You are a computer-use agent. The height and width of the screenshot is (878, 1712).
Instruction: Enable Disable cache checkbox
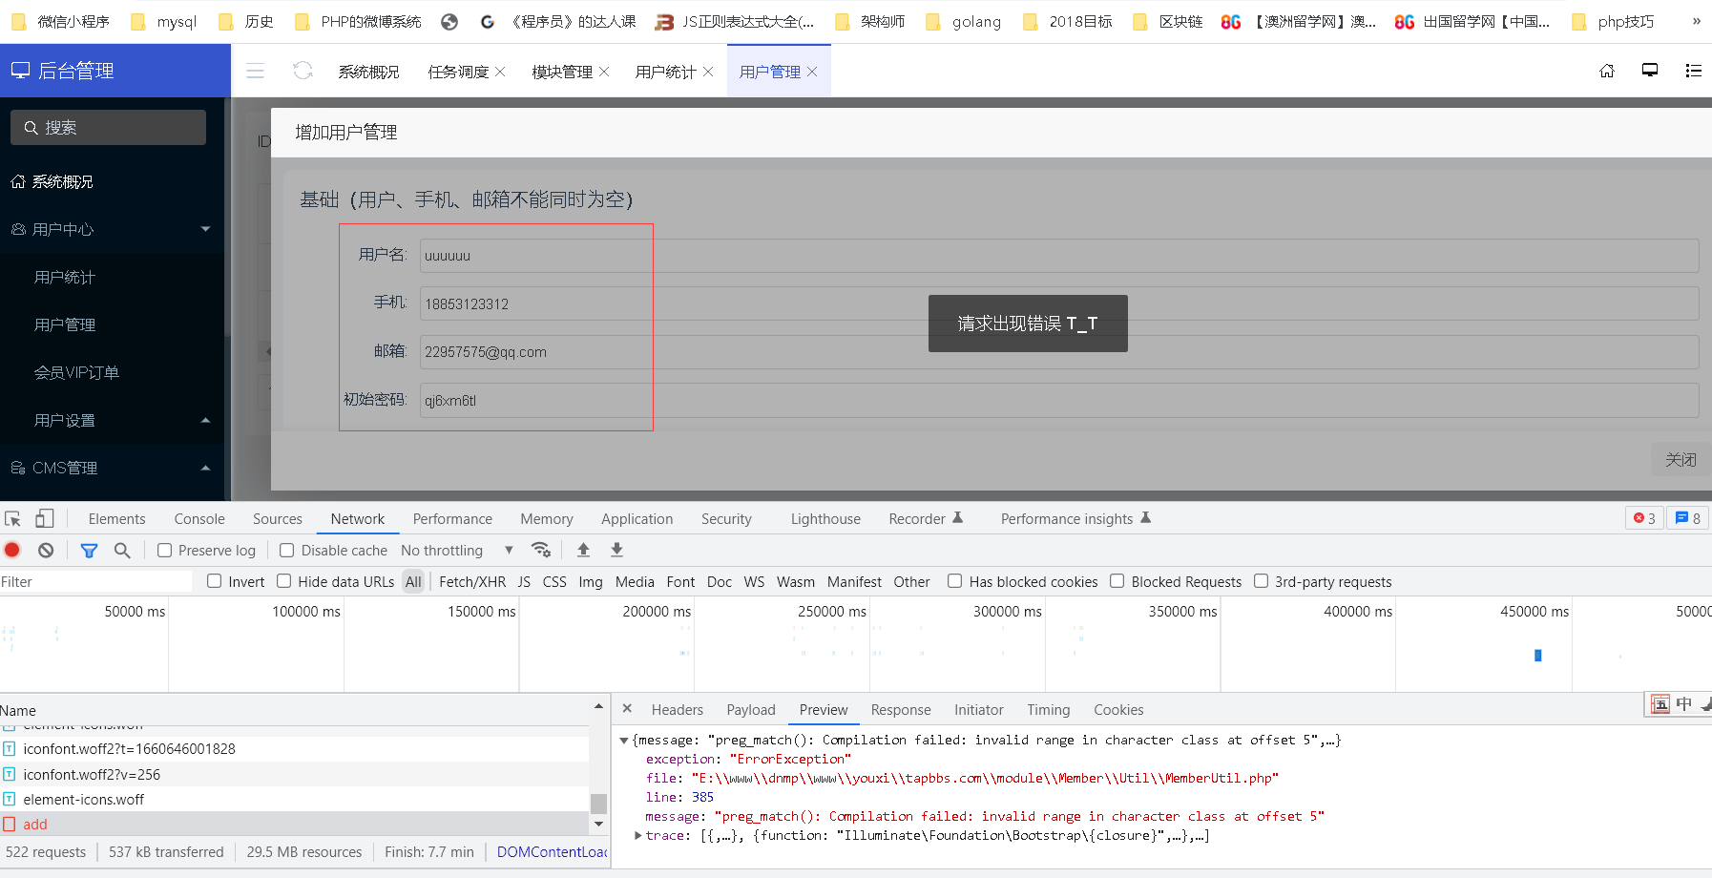tap(286, 551)
